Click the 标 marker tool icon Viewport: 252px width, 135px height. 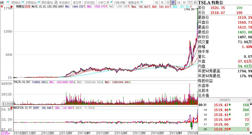coord(162,2)
